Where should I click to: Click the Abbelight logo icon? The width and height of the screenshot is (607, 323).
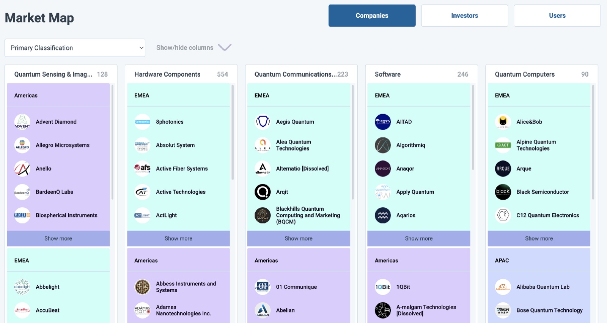click(22, 287)
